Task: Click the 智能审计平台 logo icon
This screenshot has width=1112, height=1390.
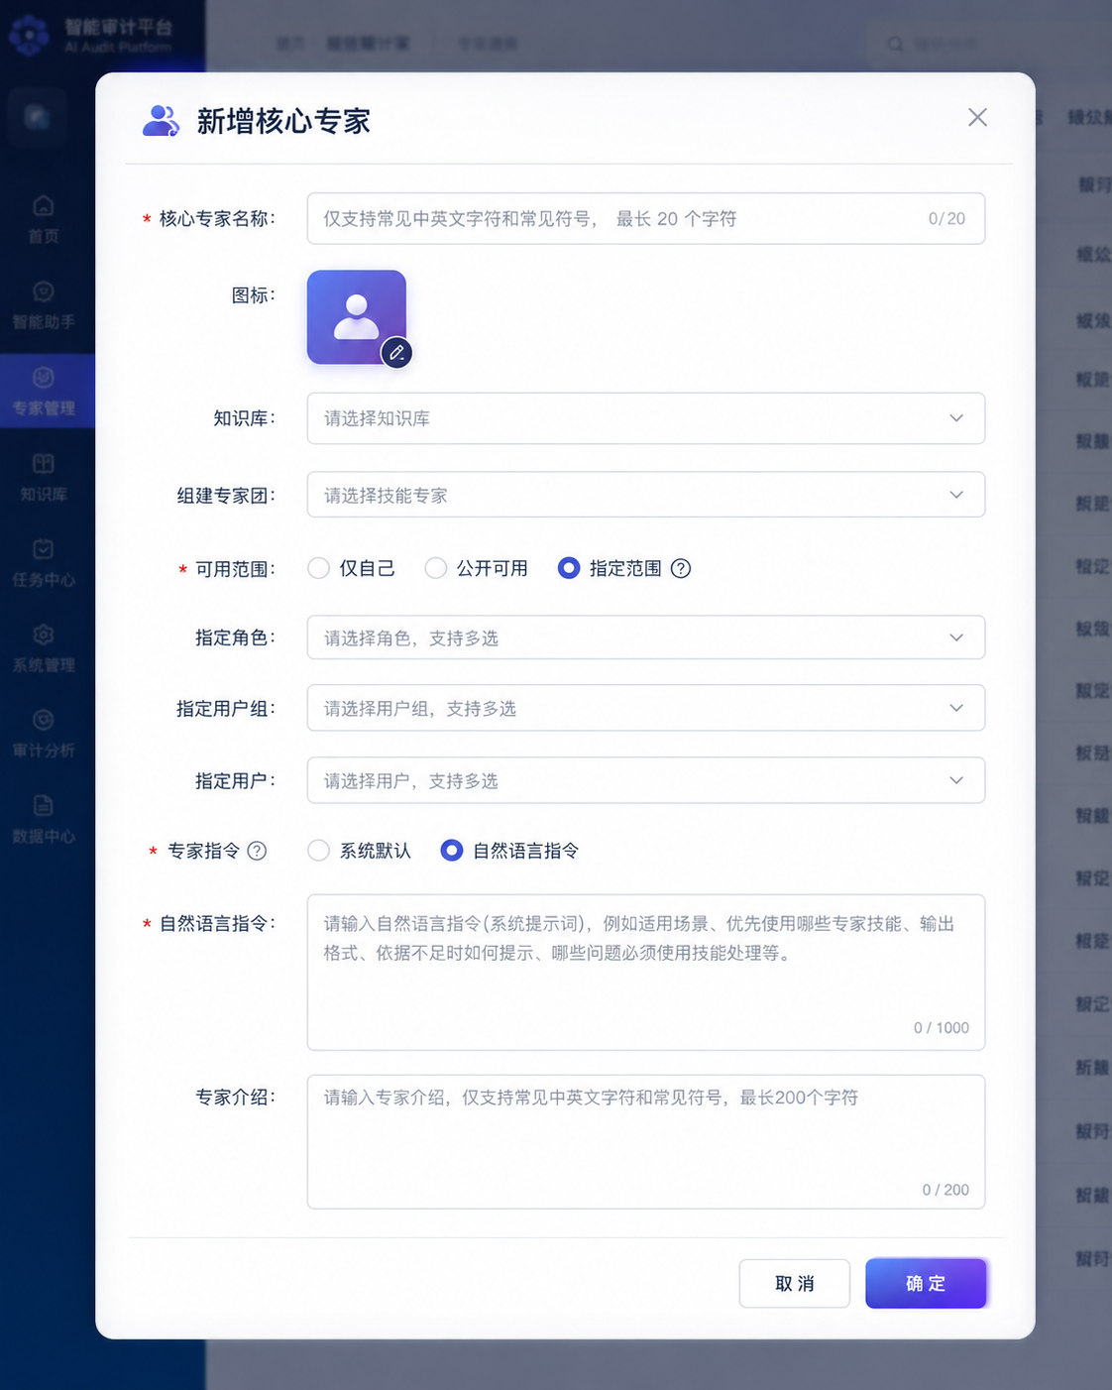Action: tap(29, 36)
